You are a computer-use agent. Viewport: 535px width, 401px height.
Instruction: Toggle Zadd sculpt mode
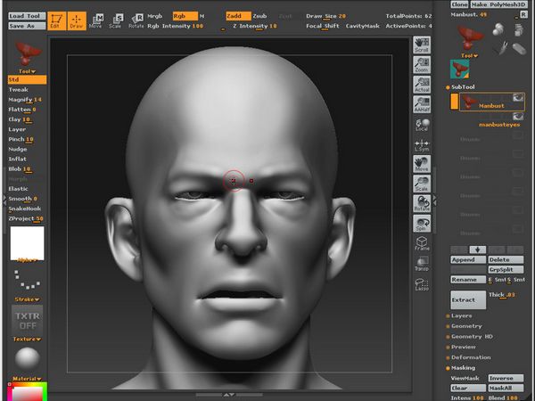237,15
